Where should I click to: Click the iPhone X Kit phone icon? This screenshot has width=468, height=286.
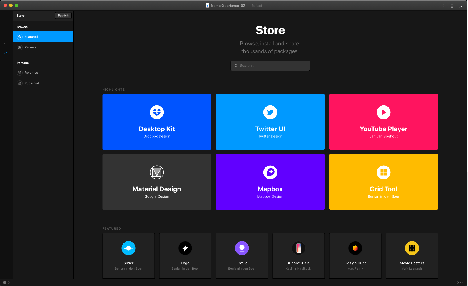298,248
